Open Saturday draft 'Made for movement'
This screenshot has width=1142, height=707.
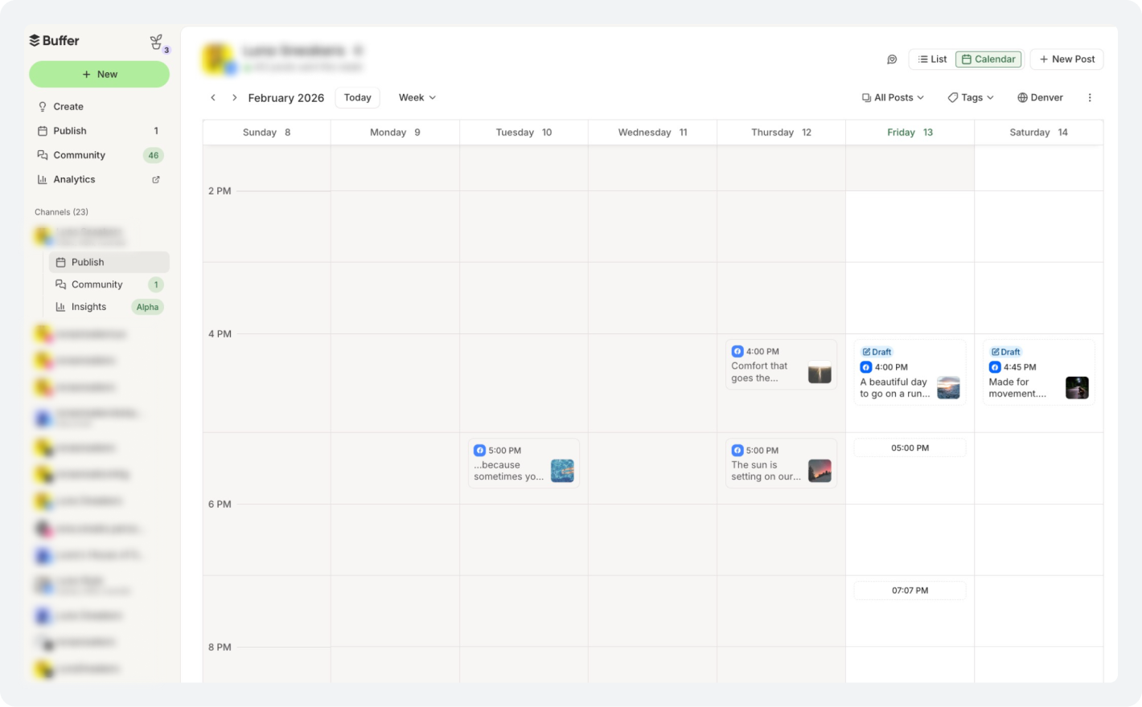pyautogui.click(x=1038, y=373)
